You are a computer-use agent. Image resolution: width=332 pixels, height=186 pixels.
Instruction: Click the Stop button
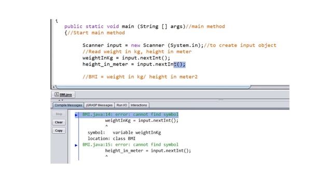59,114
